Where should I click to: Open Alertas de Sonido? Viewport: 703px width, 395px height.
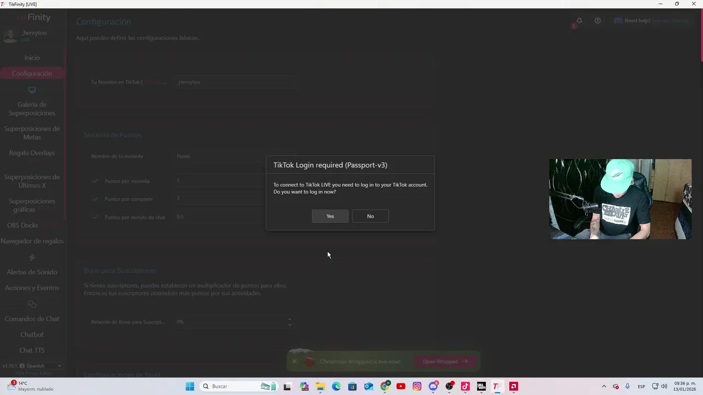(x=32, y=272)
